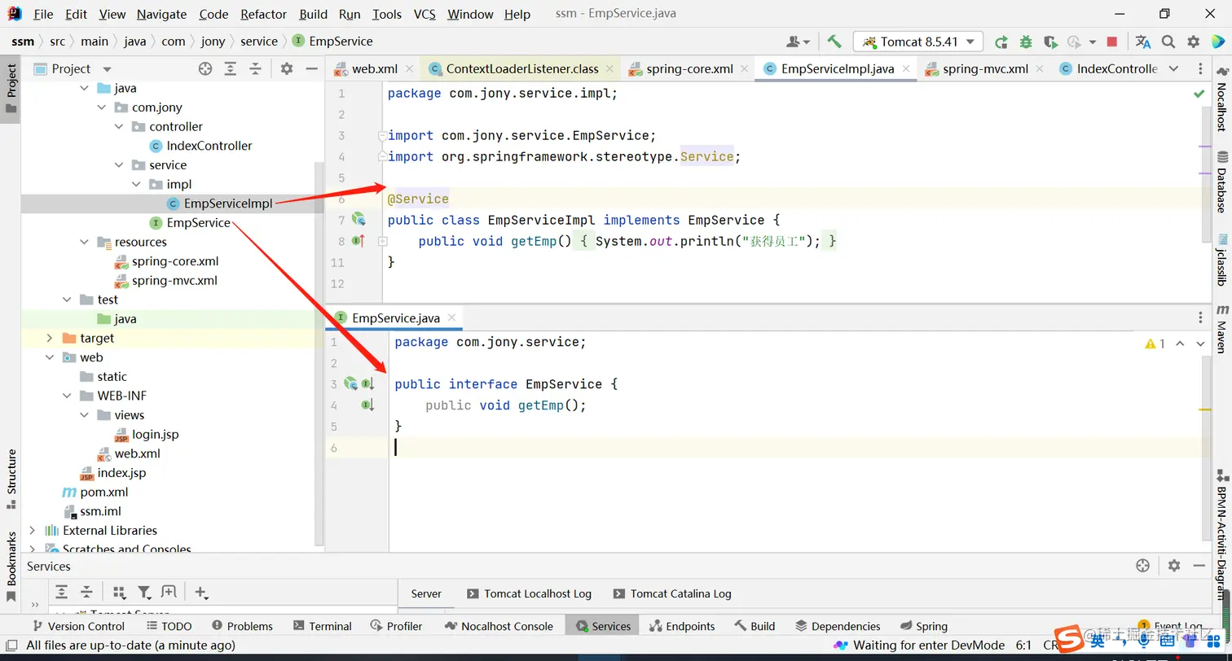Collapse the resources folder in project tree

85,242
